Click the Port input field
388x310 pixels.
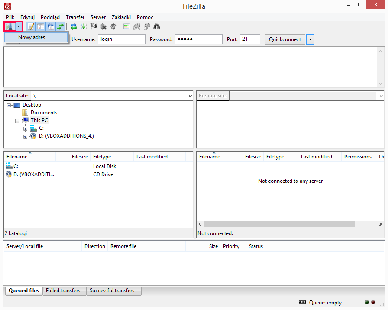coord(250,39)
